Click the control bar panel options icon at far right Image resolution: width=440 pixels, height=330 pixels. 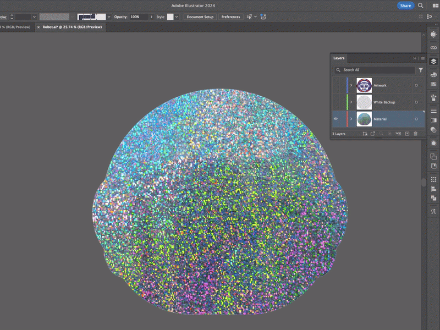tap(430, 17)
